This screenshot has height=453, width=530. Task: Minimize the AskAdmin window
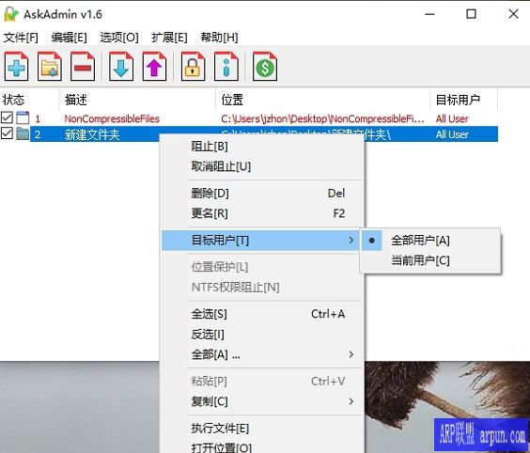[x=429, y=14]
